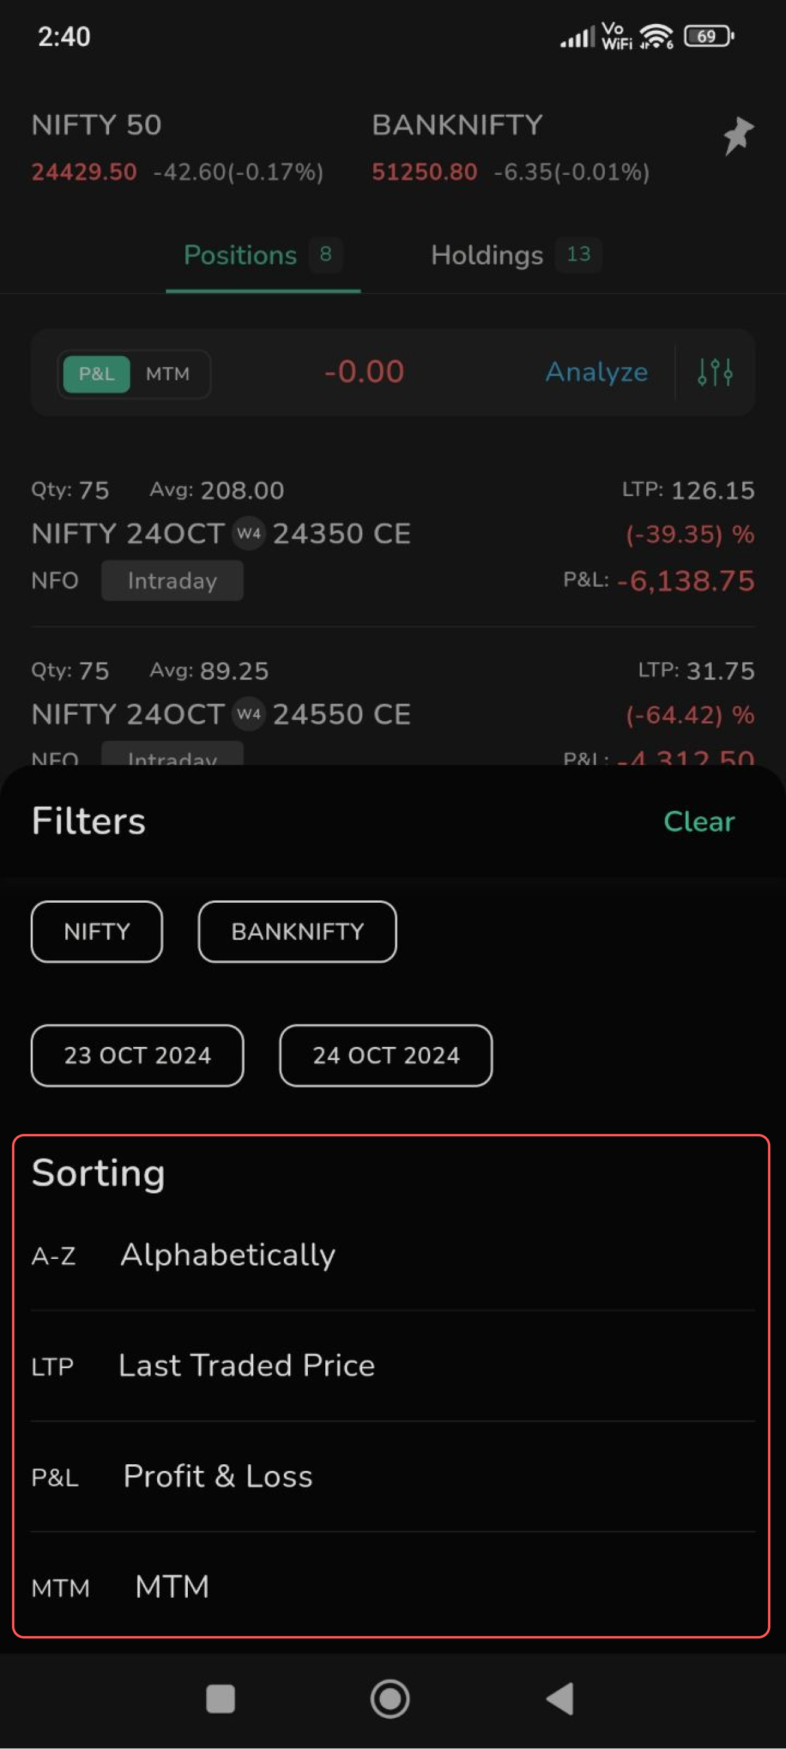Tap the Android recents square button
The width and height of the screenshot is (786, 1749).
coord(220,1699)
